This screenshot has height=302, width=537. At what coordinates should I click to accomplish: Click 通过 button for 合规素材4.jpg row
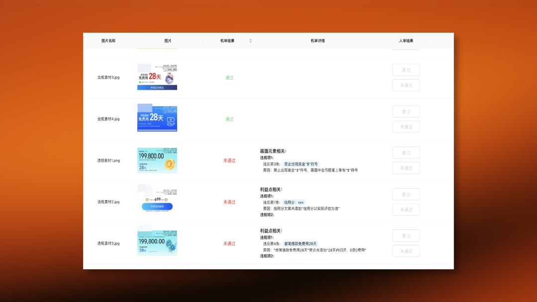coord(406,111)
